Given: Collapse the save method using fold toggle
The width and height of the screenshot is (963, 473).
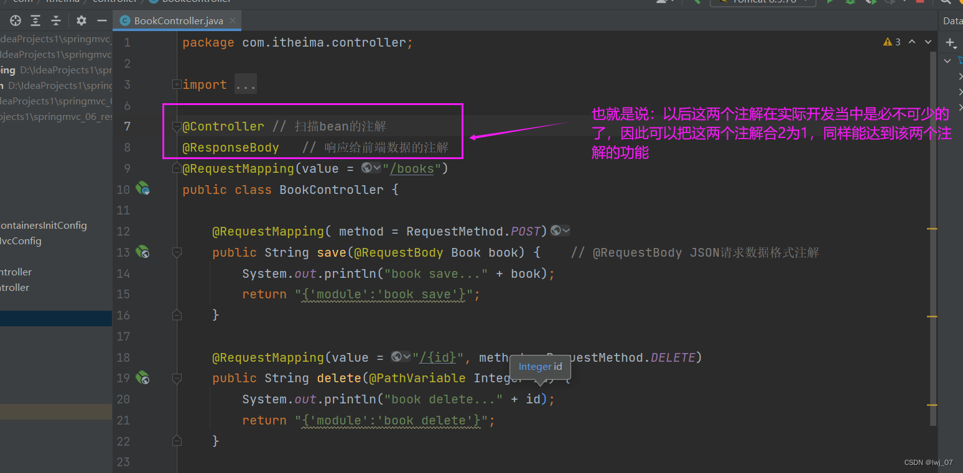Looking at the screenshot, I should (x=177, y=252).
